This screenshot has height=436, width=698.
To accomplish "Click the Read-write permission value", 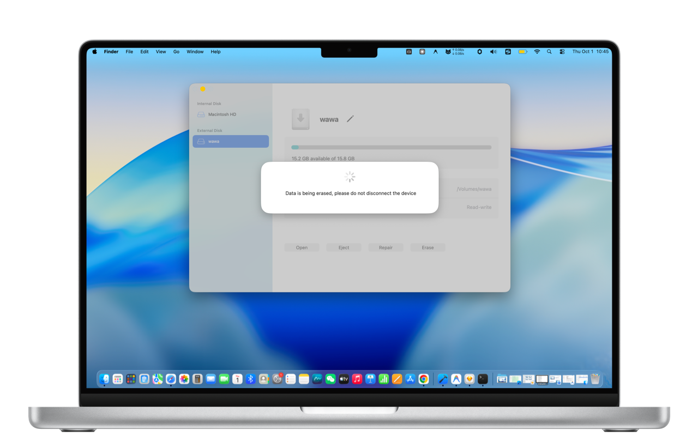I will click(479, 207).
